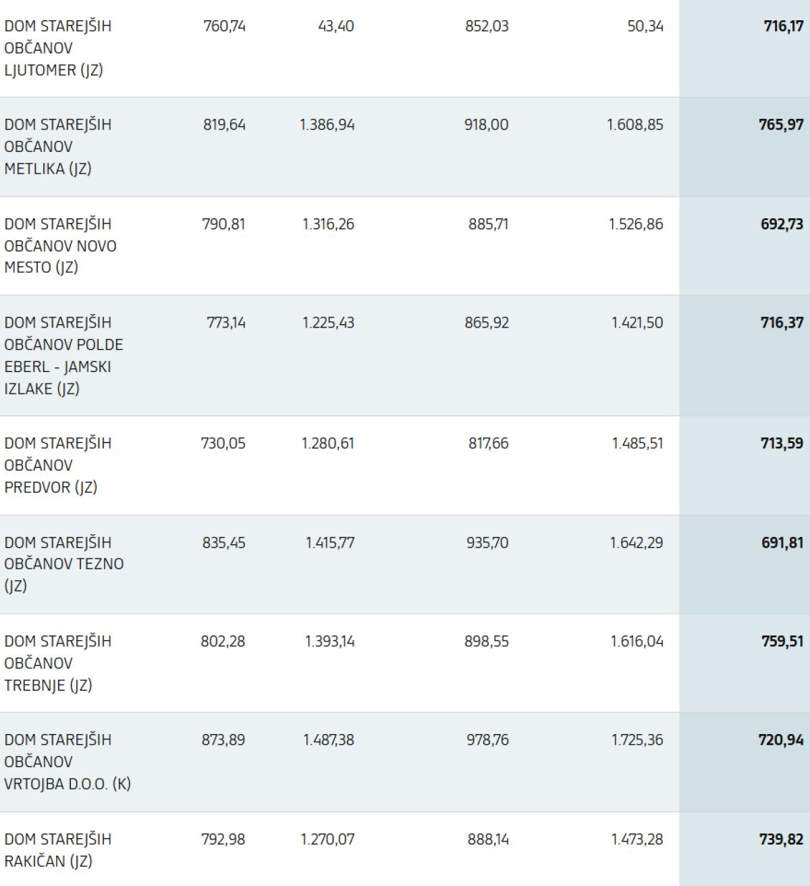The image size is (810, 886).
Task: Click the DOM STAREJŠIH OBČANOV NOVO MESTO name
Action: (x=60, y=246)
